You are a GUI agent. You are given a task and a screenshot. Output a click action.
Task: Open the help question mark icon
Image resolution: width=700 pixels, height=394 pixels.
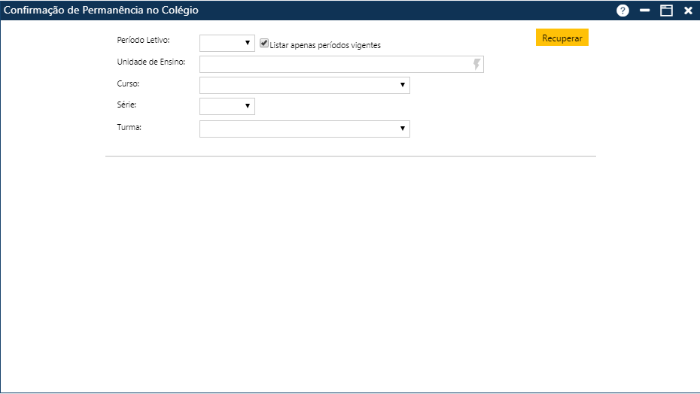(622, 11)
